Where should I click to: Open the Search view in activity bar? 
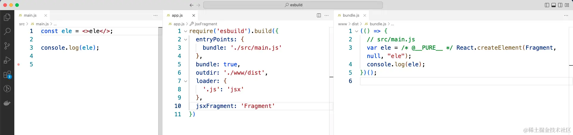click(7, 31)
